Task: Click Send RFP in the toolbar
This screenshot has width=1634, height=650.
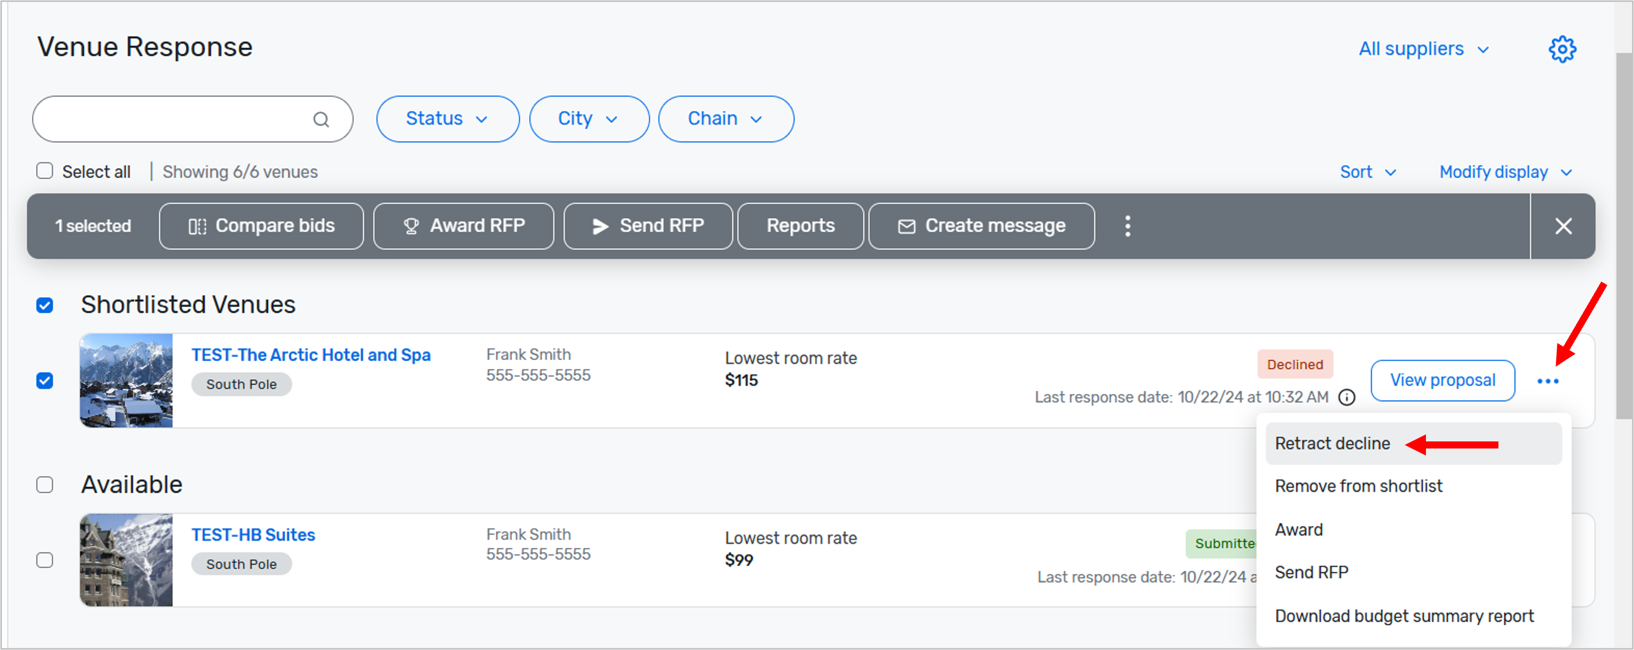Action: tap(648, 226)
